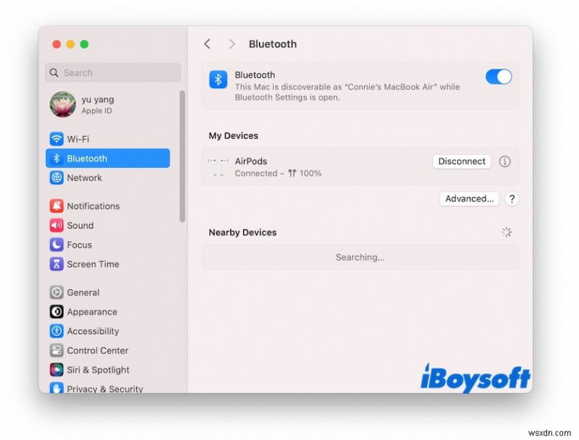
Task: Click the AirPods info icon
Action: pyautogui.click(x=504, y=161)
